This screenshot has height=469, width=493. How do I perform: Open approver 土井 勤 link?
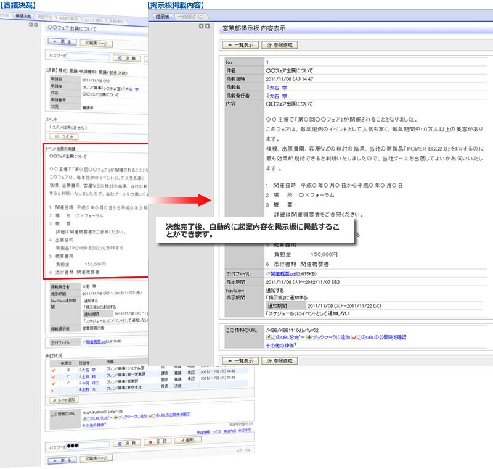[89, 376]
